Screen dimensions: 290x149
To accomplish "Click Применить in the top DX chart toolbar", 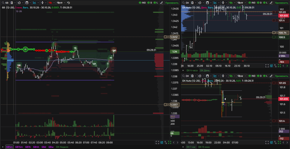I will pyautogui.click(x=281, y=3).
